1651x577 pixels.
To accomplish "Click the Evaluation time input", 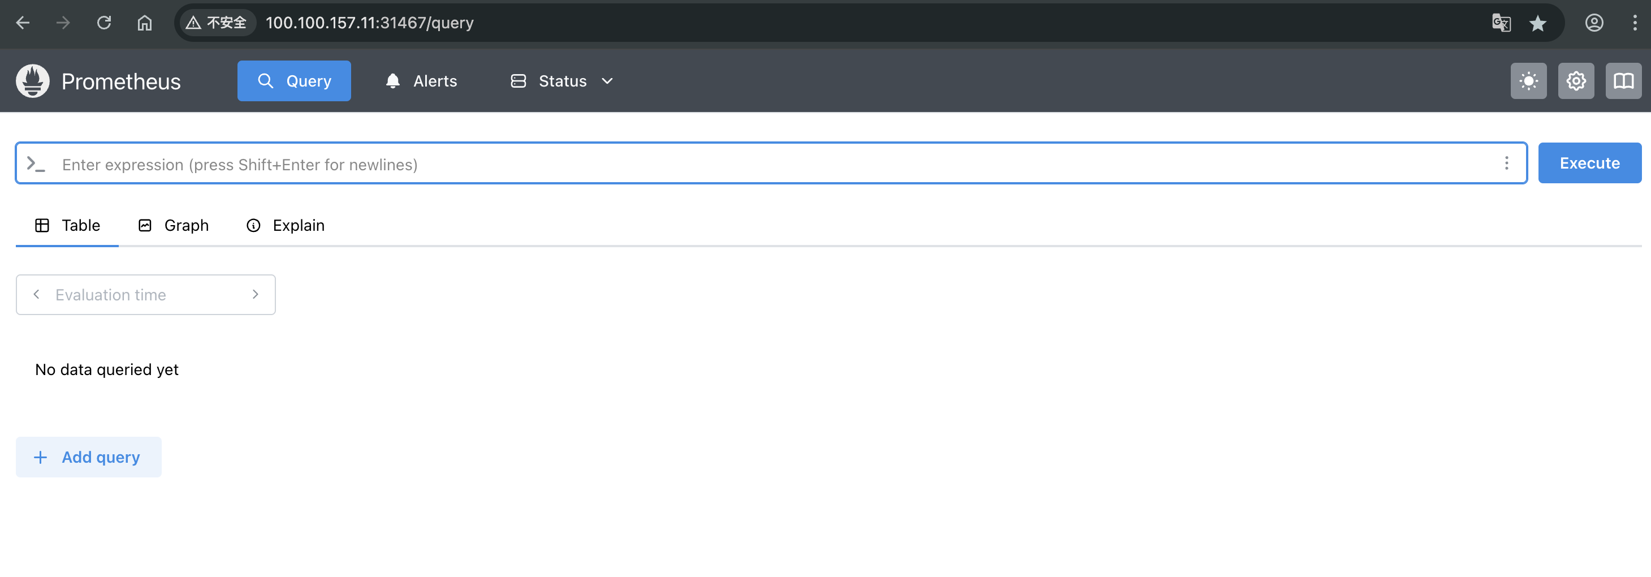I will click(146, 295).
